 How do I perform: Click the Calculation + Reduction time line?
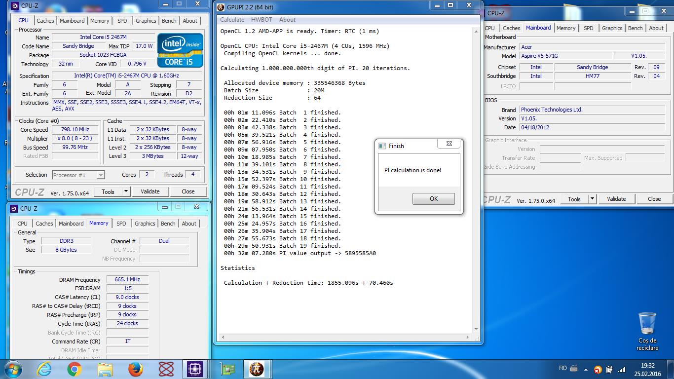tap(308, 283)
